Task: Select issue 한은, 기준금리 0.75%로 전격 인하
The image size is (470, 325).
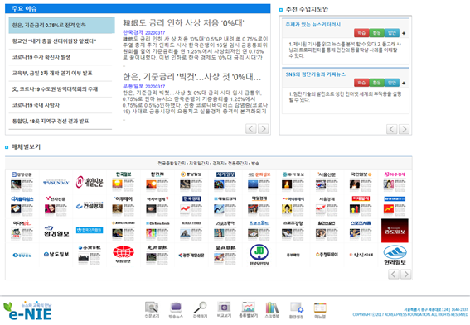Action: point(61,25)
